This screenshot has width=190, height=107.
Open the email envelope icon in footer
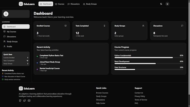coord(29,101)
